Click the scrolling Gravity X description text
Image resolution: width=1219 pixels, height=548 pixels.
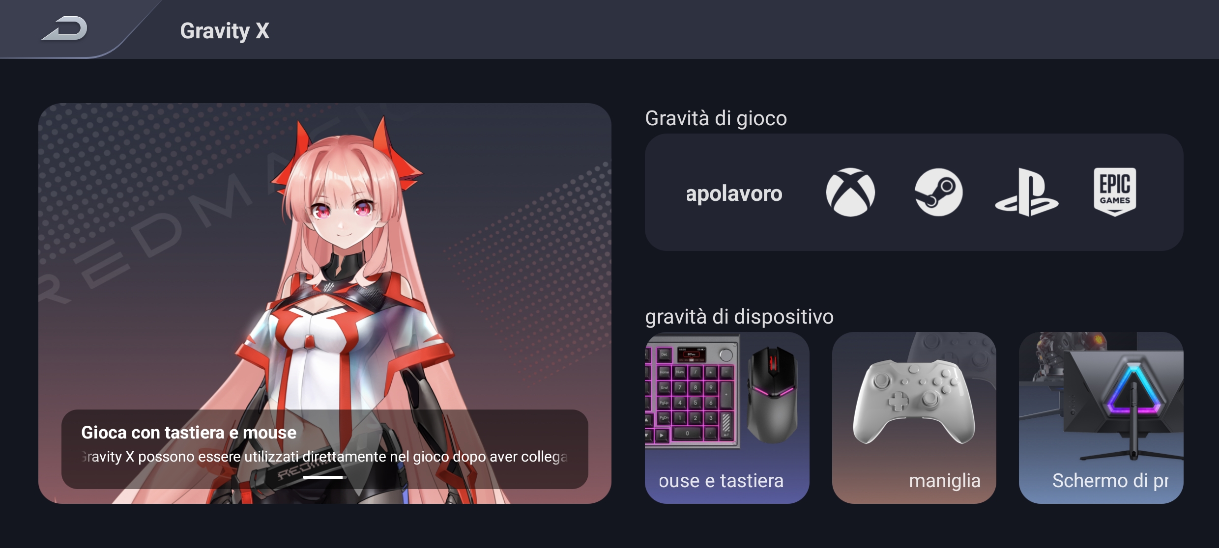(x=324, y=457)
